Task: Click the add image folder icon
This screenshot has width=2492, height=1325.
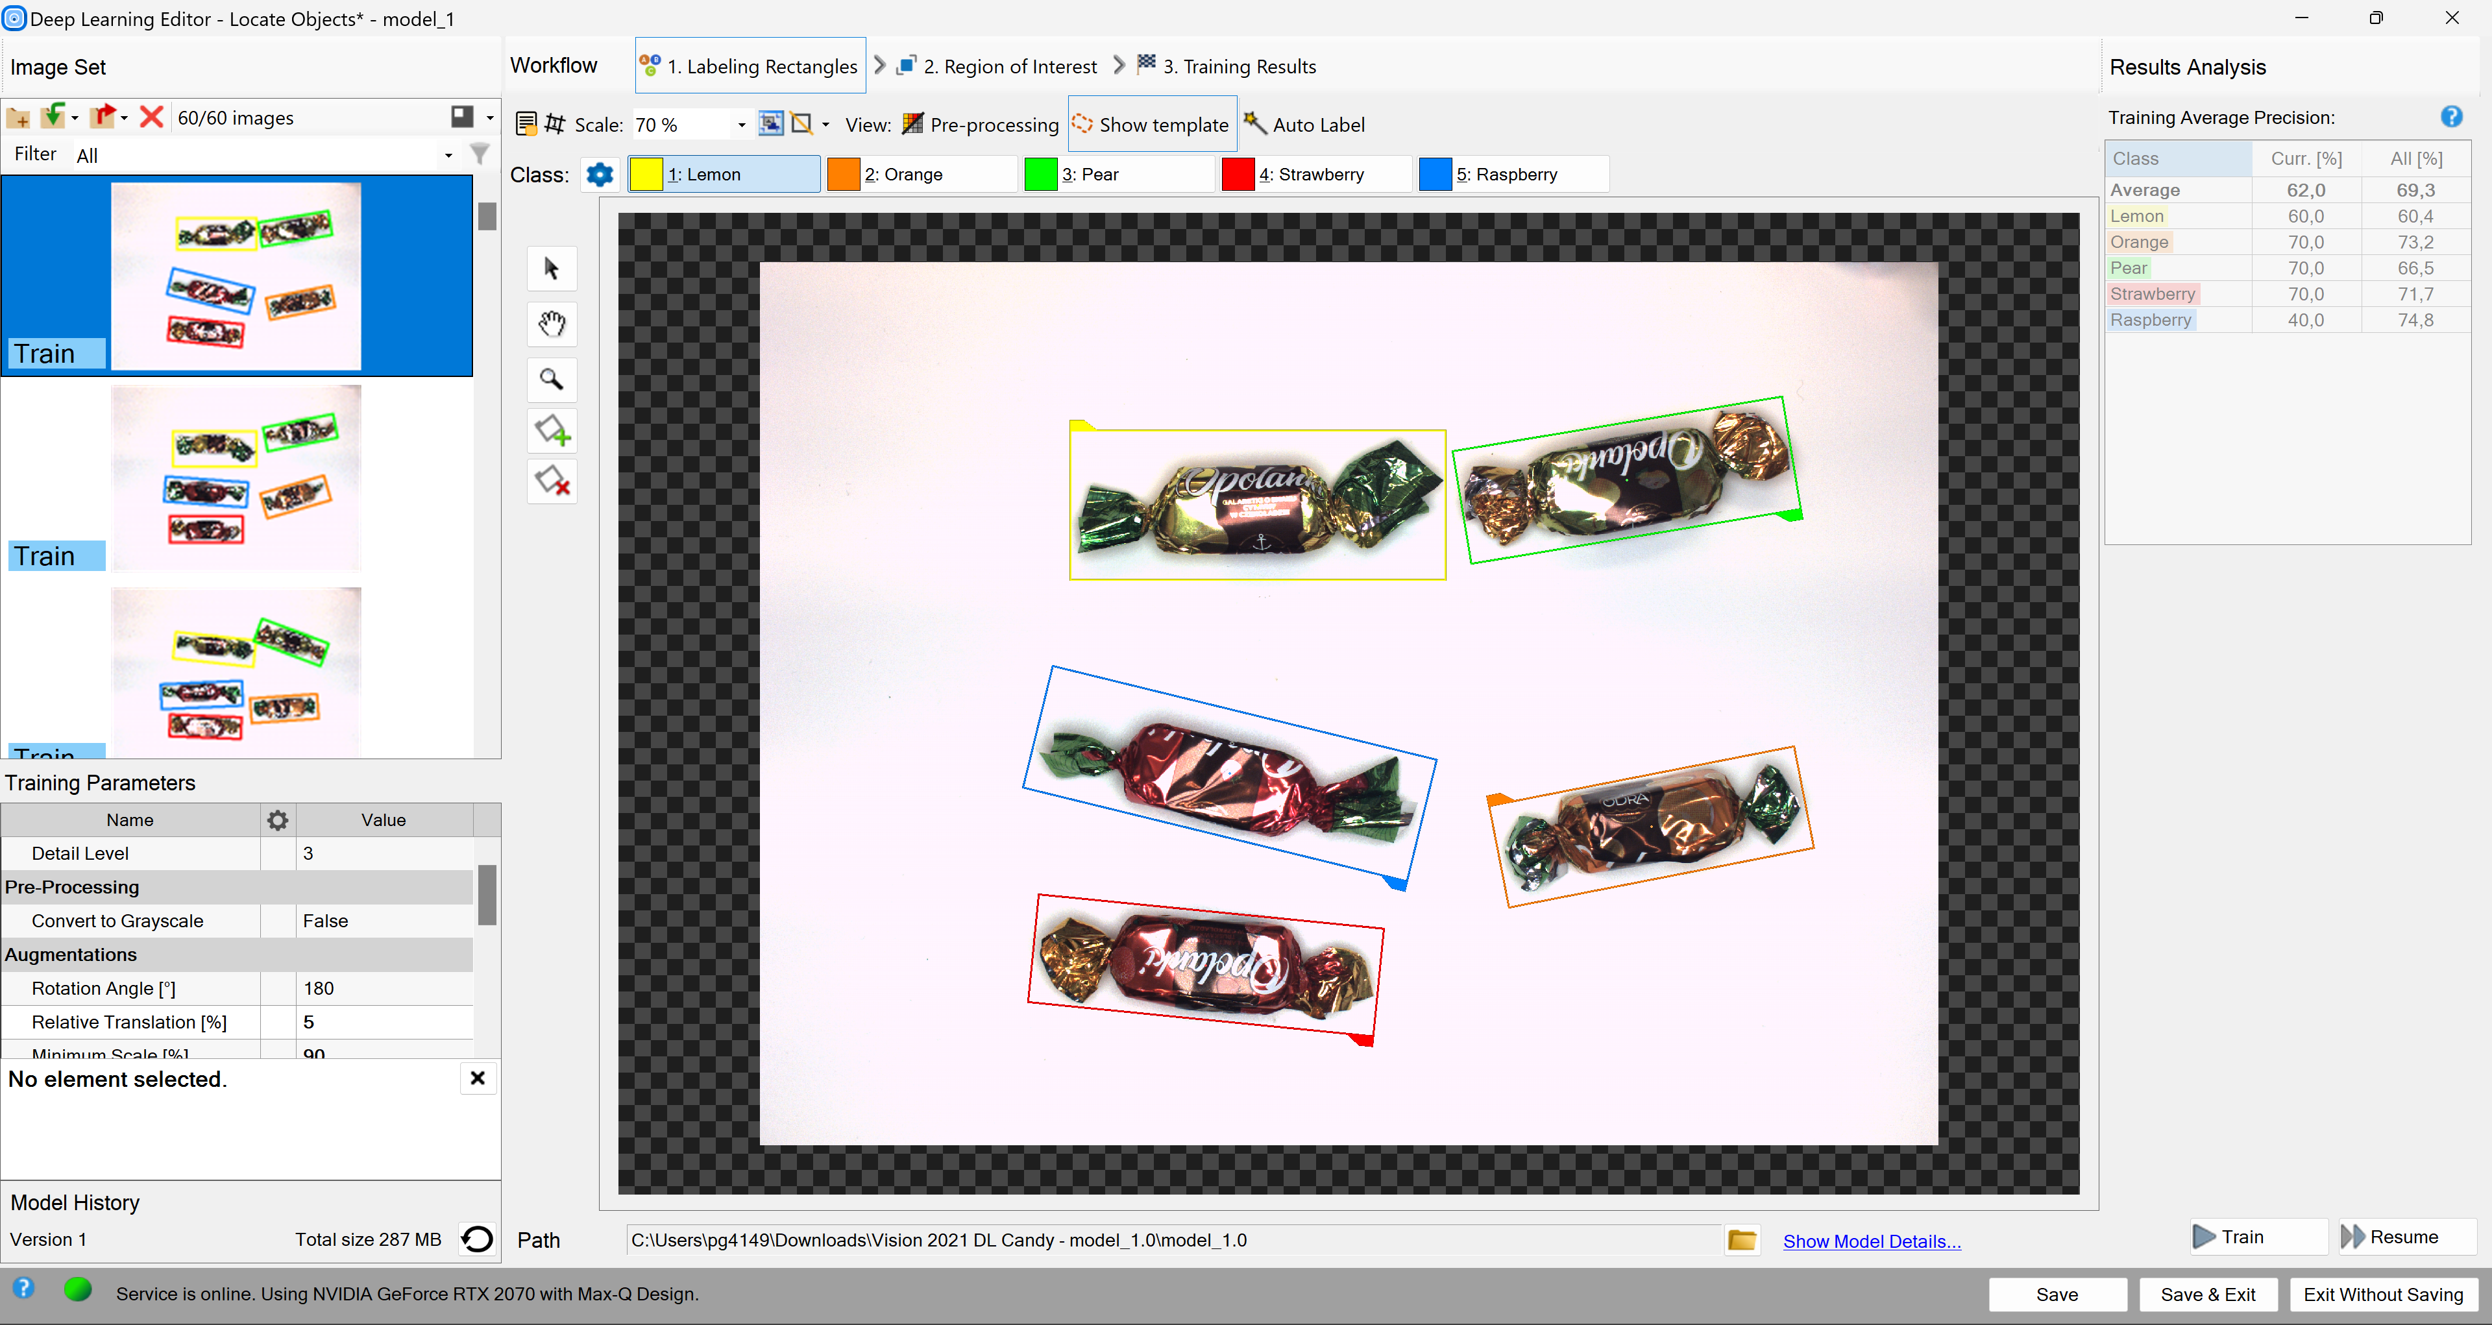Action: (18, 117)
